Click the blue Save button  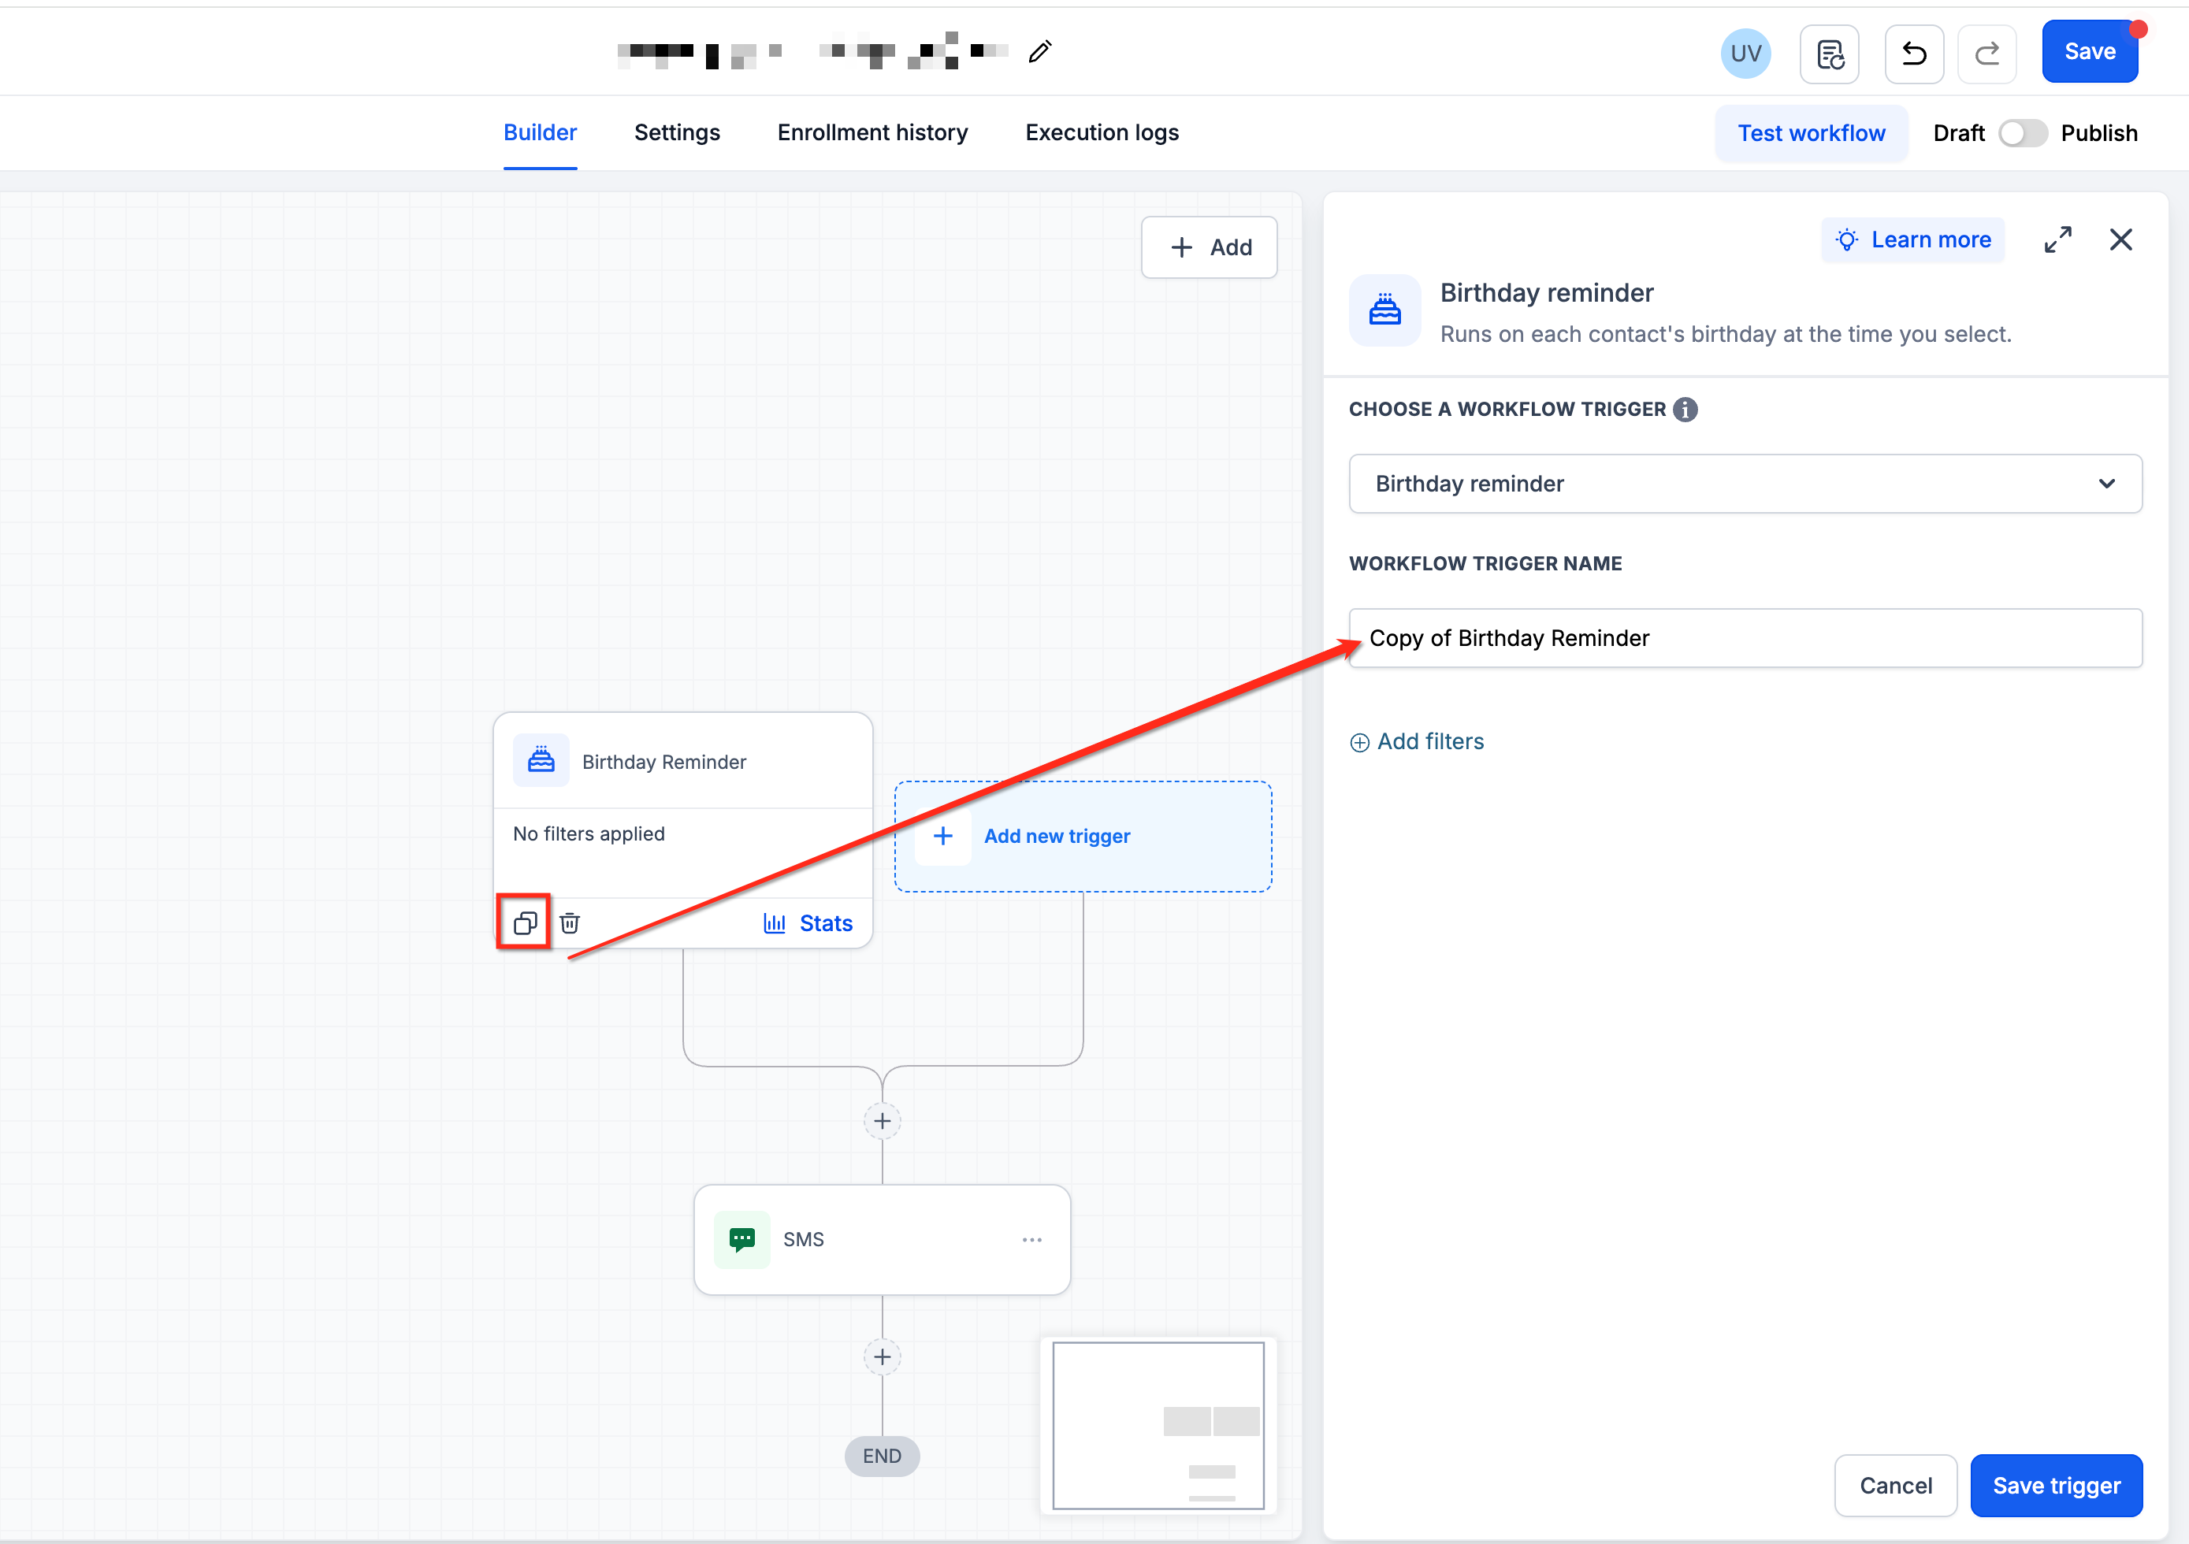pos(2089,51)
